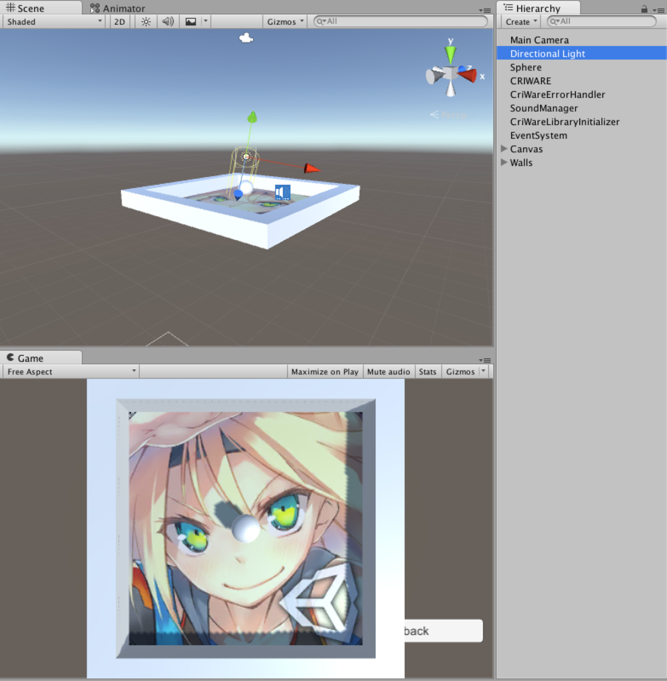Toggle scene audio speaker icon
667x681 pixels.
[168, 22]
